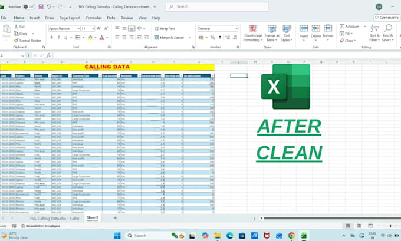Open Cell Styles gallery
Viewport: 401px width, 241px height.
(287, 33)
